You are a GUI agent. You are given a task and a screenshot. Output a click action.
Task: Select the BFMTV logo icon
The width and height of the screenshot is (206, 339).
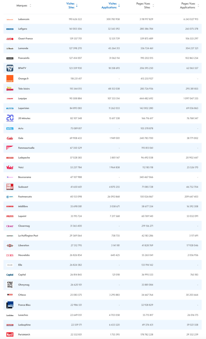[10, 68]
